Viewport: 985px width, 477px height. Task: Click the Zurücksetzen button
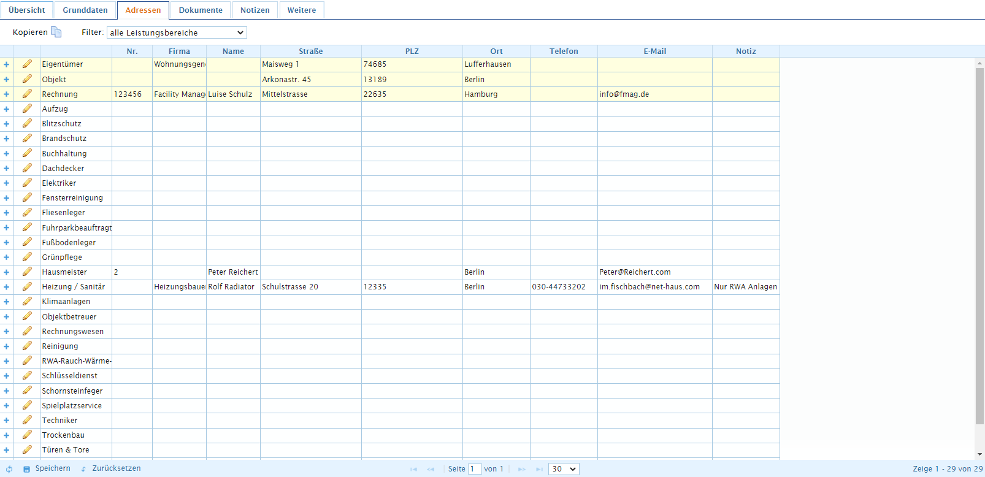(111, 468)
